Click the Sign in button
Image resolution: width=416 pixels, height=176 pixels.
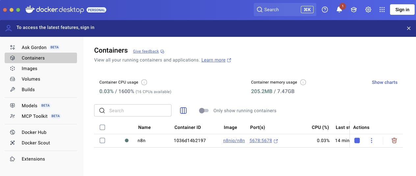[402, 10]
